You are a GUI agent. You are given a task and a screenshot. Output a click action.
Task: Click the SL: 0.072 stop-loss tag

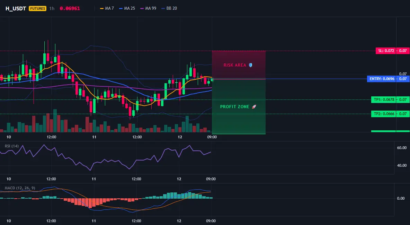(x=386, y=51)
